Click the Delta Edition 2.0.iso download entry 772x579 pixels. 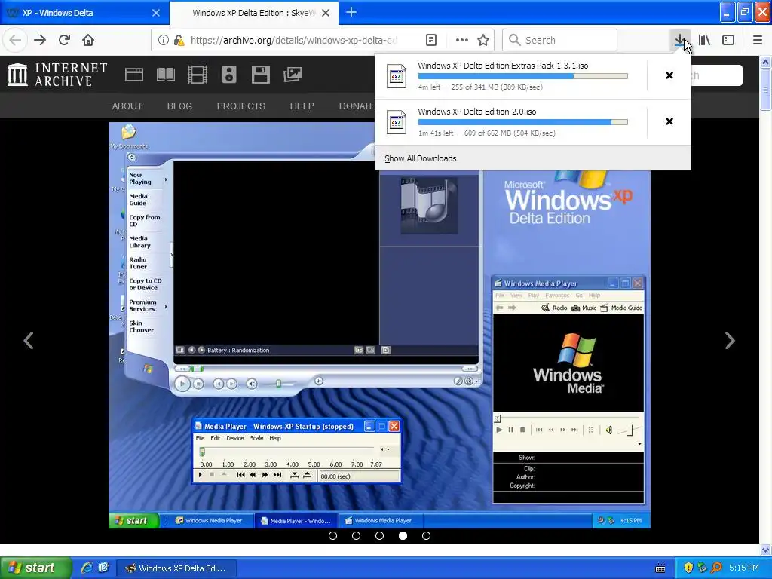(510, 122)
